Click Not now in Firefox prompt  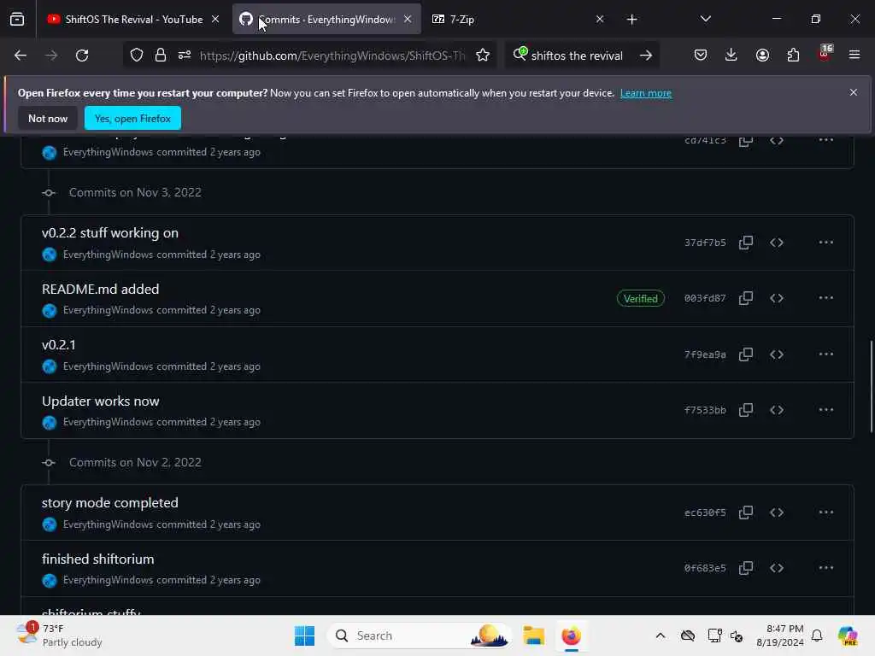(x=48, y=118)
